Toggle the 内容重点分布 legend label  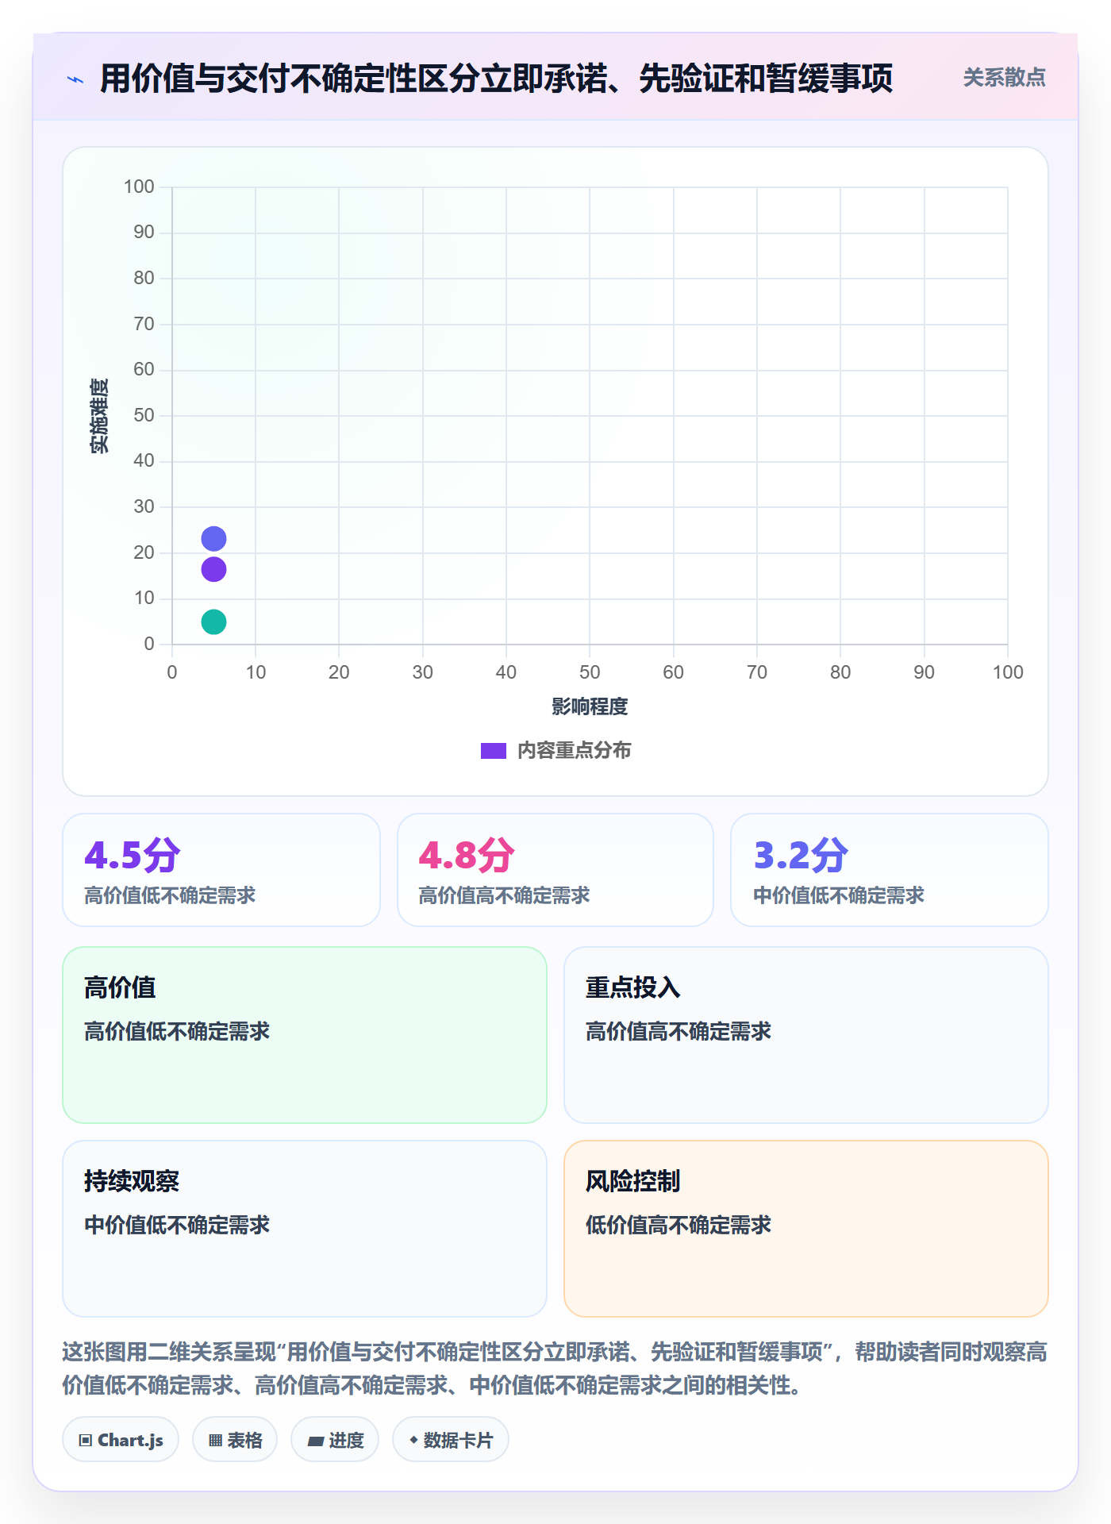[574, 751]
